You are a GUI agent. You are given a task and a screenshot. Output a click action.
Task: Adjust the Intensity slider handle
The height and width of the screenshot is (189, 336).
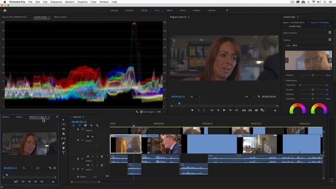(313, 75)
